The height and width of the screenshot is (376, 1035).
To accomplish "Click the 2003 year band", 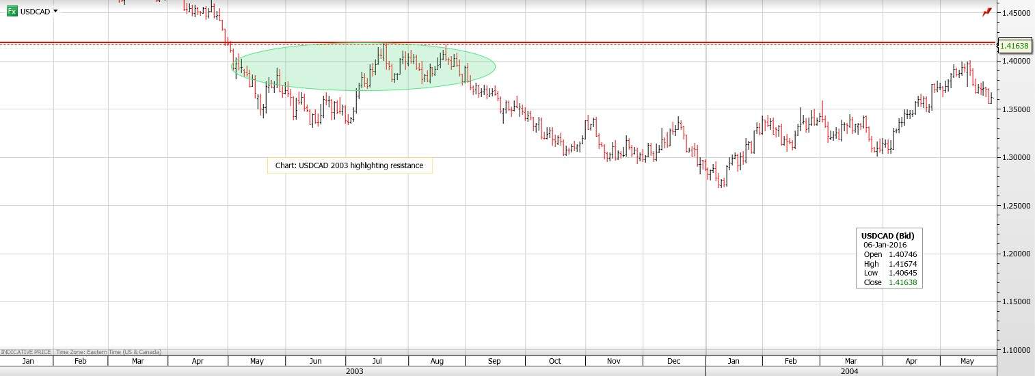I will click(x=354, y=371).
